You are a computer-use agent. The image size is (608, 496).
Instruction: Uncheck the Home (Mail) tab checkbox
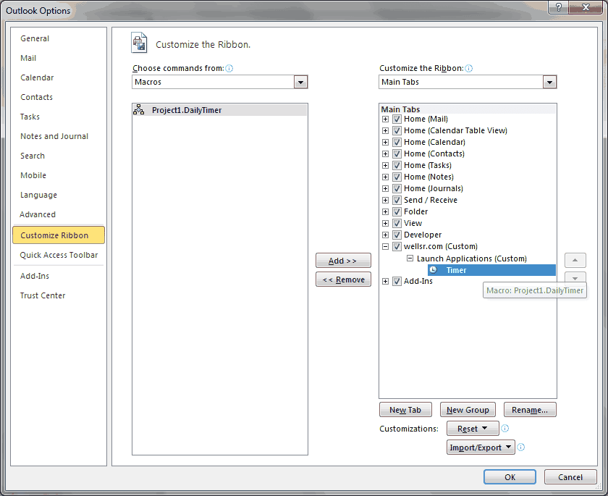point(397,119)
